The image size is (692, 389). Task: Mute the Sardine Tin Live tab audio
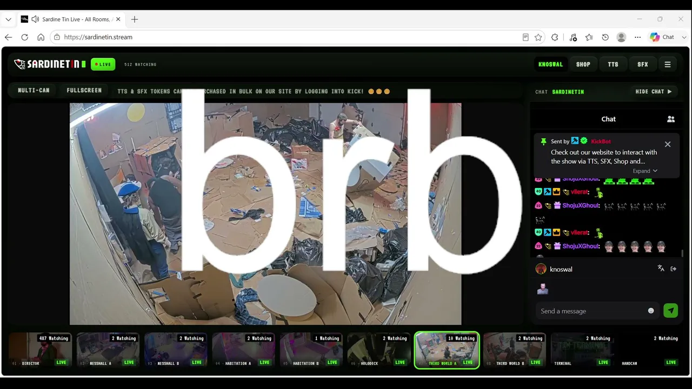coord(35,19)
